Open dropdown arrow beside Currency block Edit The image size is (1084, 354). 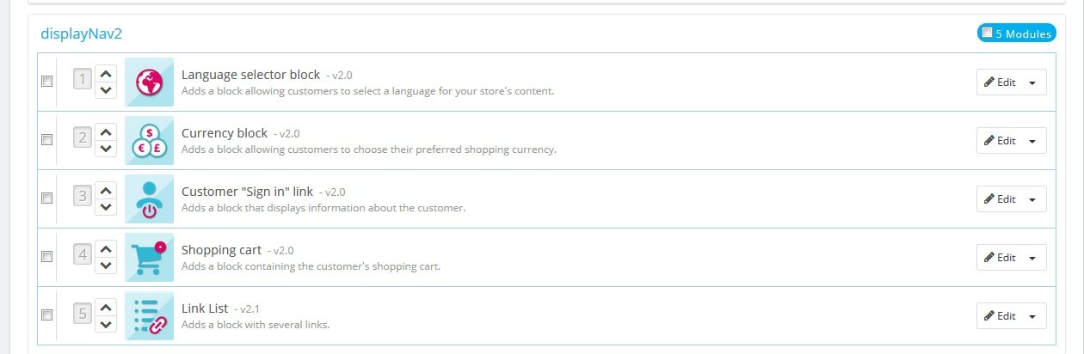coord(1032,141)
